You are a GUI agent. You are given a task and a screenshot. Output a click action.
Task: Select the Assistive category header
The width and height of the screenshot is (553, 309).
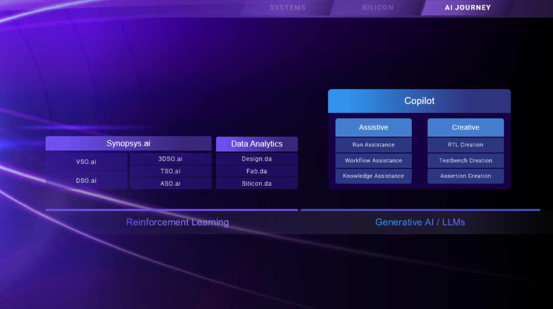click(373, 127)
